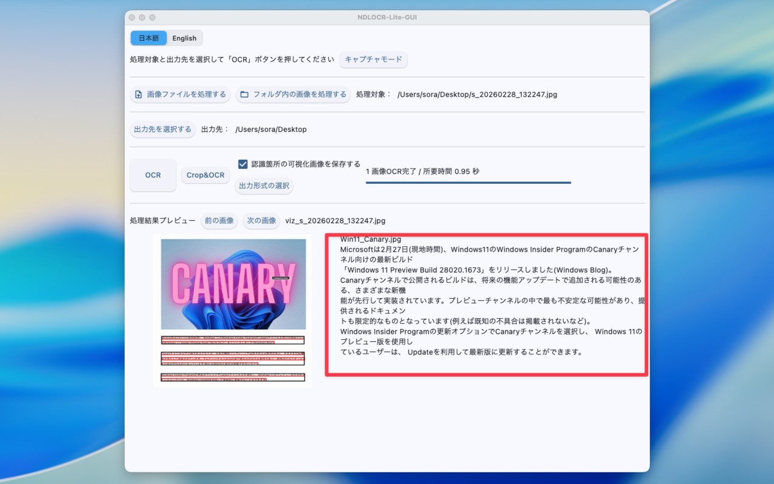
Task: Click the Crop&OCR button
Action: coord(206,175)
